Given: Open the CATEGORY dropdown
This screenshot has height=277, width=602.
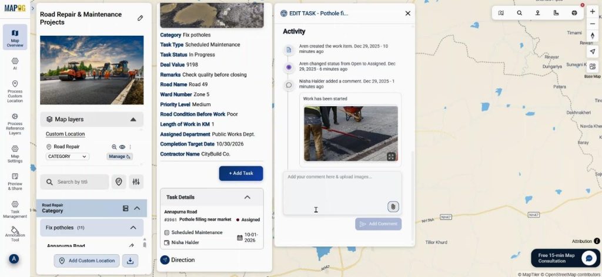Looking at the screenshot, I should tap(67, 156).
